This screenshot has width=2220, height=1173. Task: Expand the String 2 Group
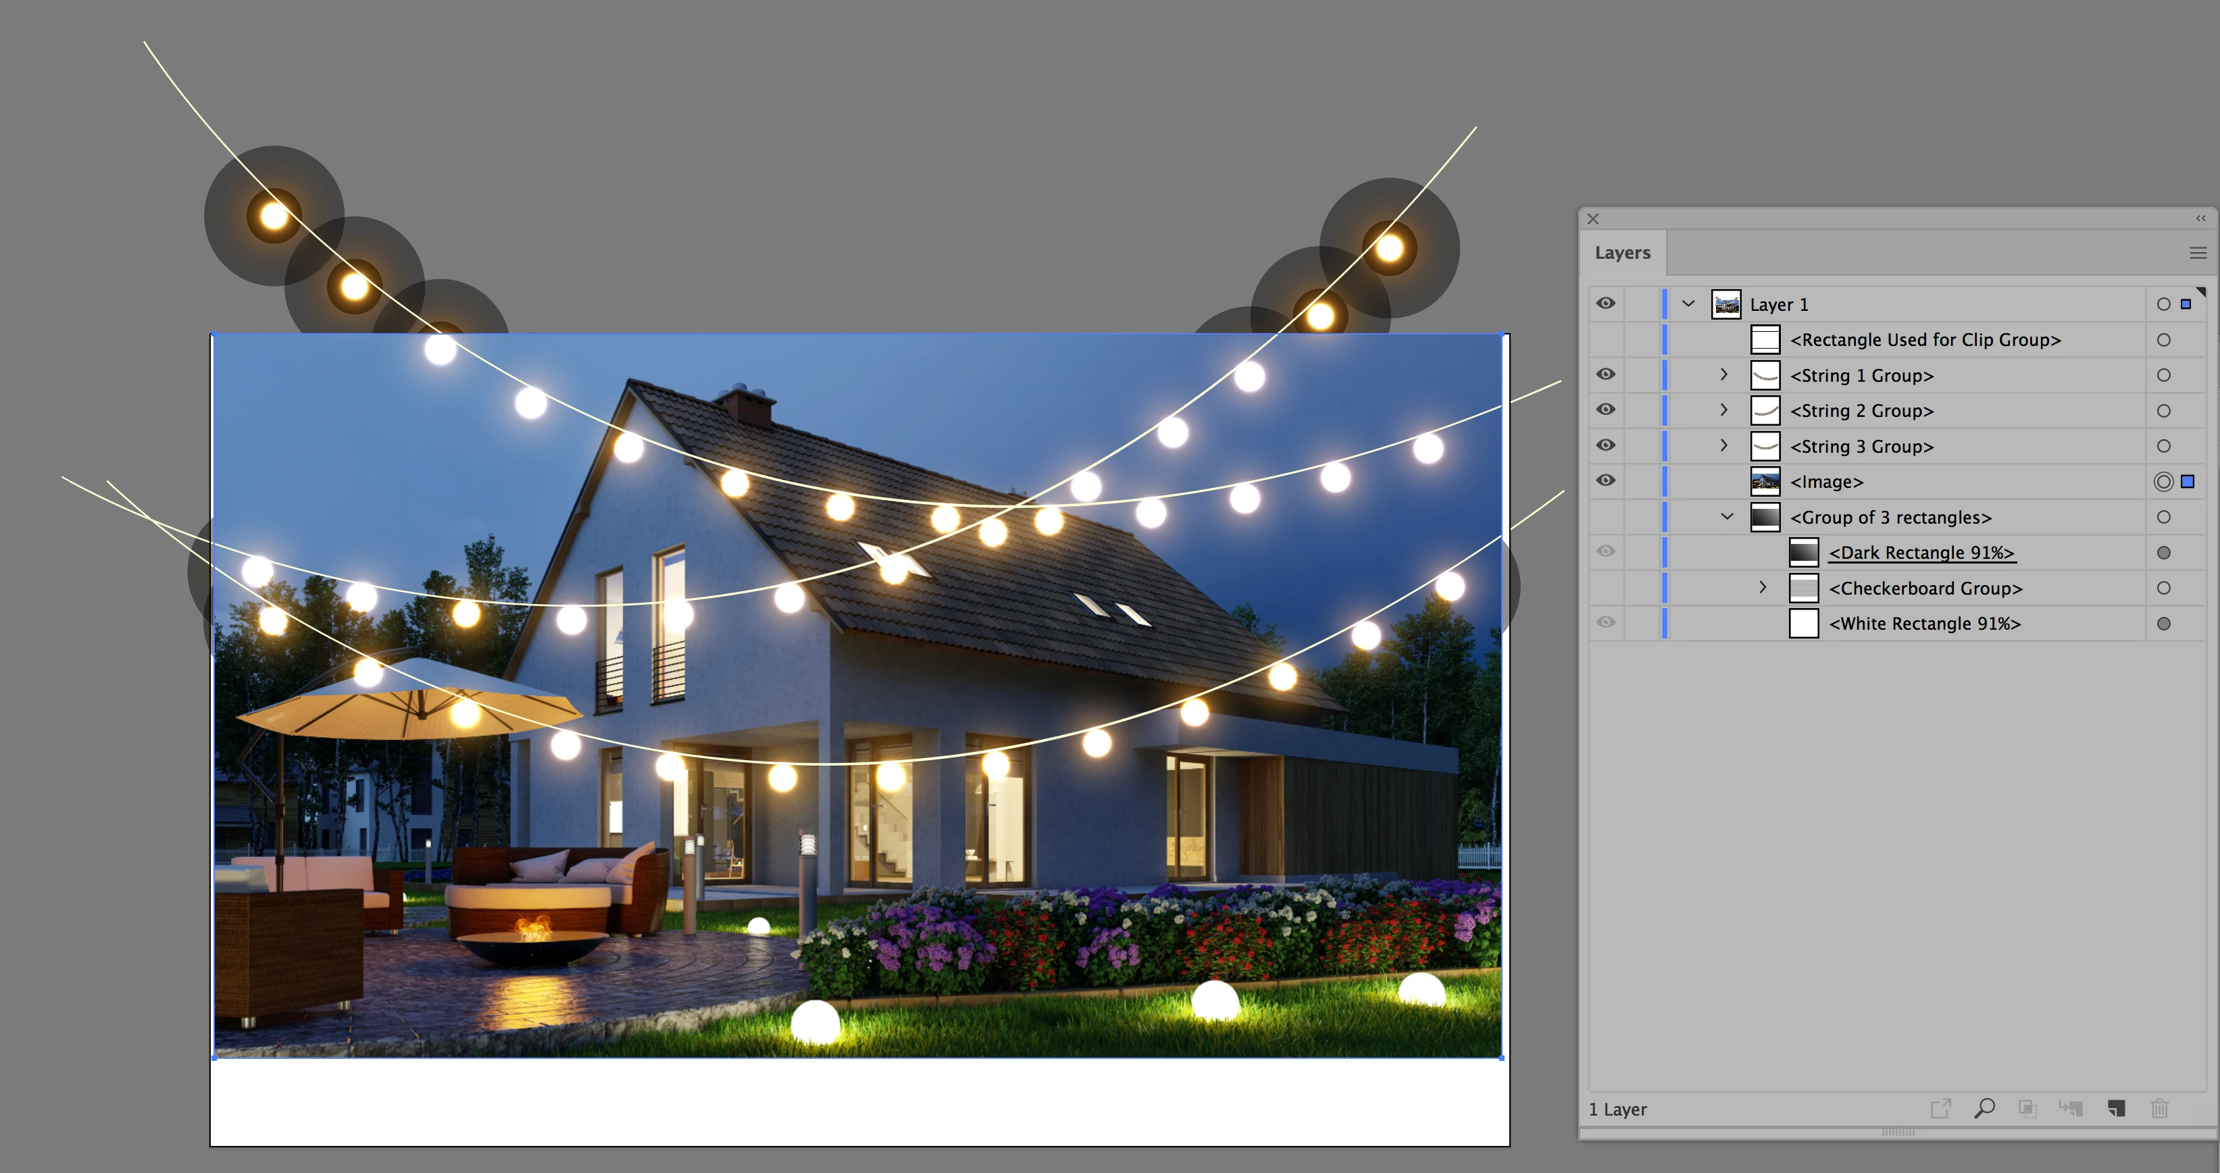1723,410
